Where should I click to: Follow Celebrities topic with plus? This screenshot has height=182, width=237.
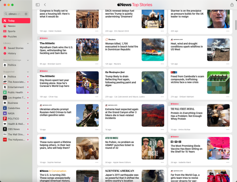(28, 108)
